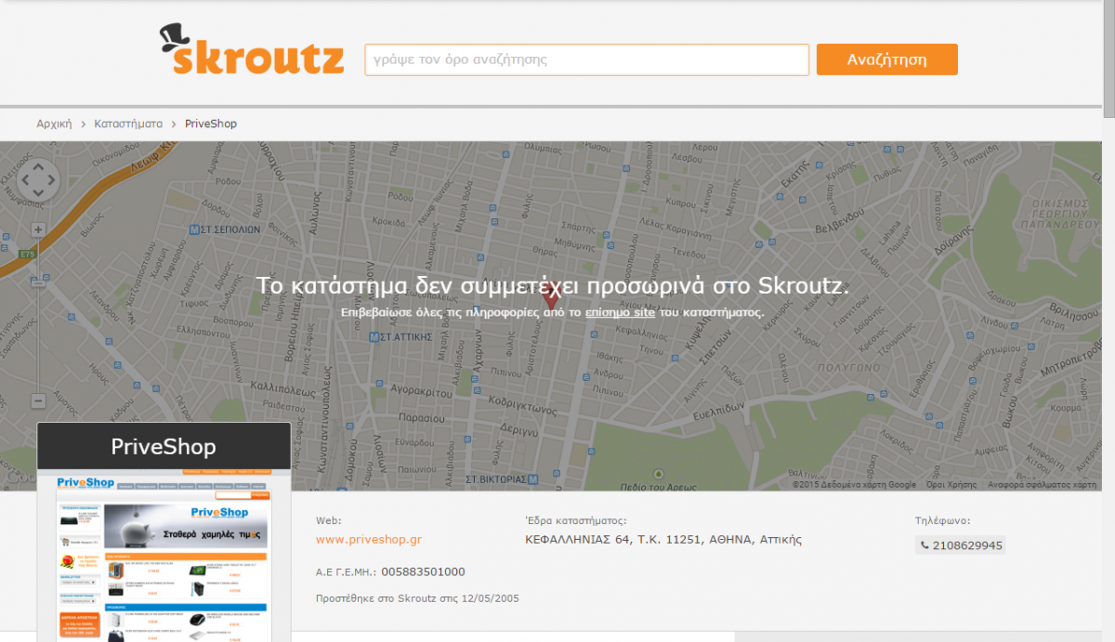Click the Skroutz logo
The image size is (1115, 642).
(252, 50)
